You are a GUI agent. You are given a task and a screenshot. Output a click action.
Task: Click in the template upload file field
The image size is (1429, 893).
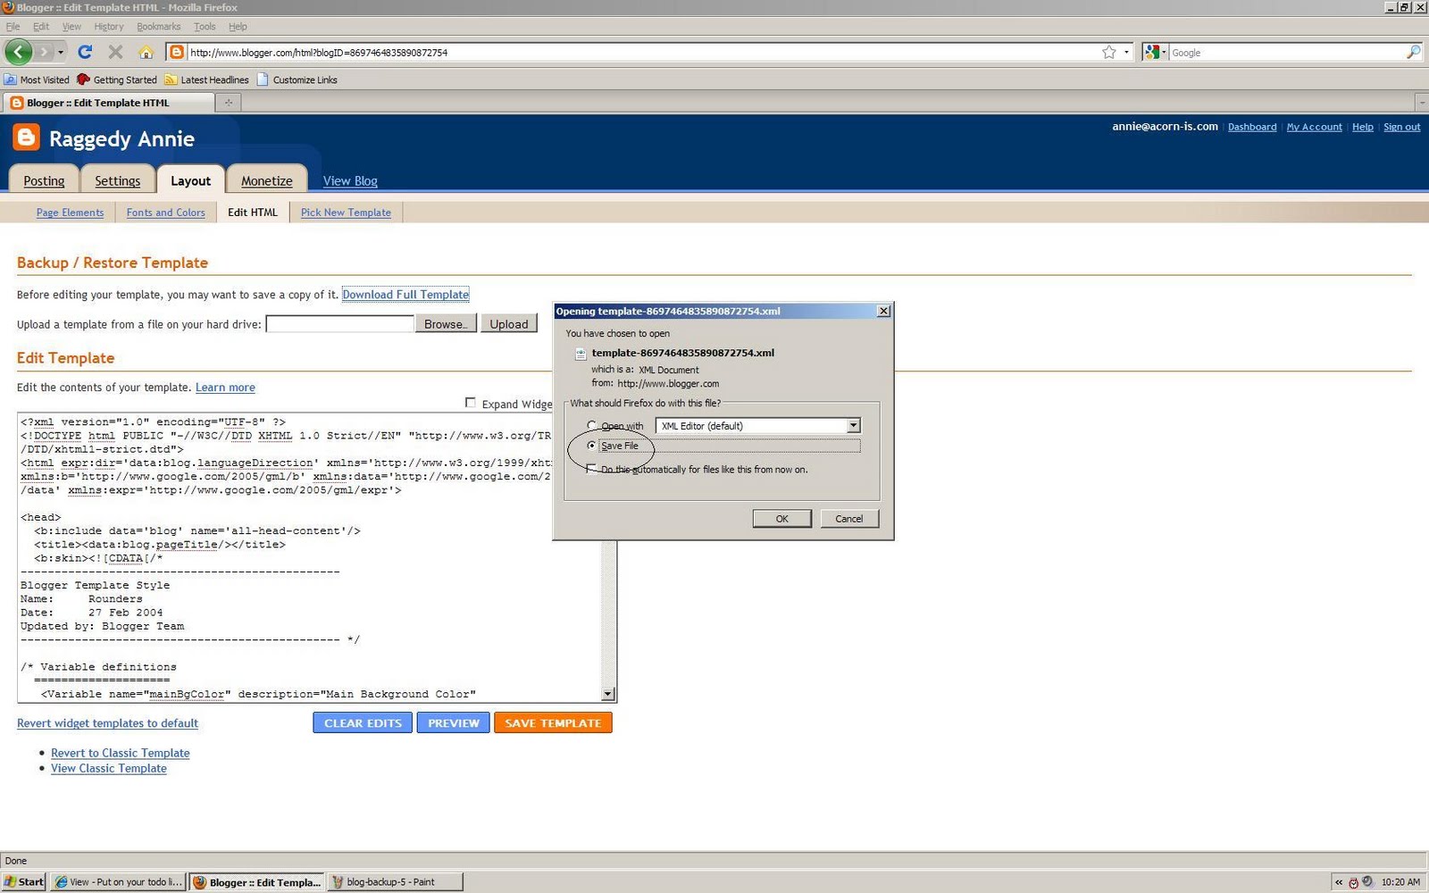tap(340, 323)
